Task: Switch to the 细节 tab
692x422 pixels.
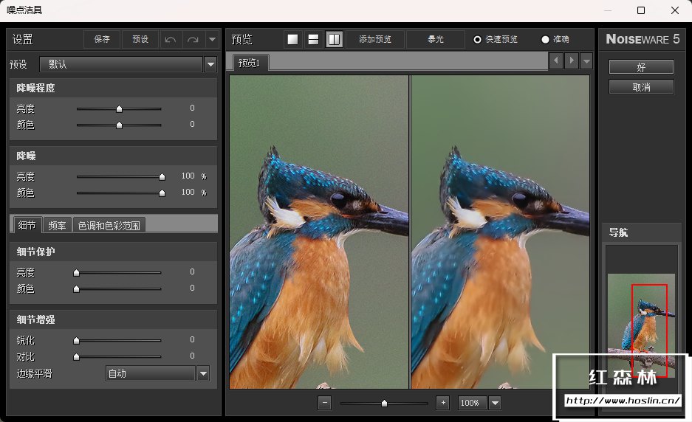Action: tap(27, 225)
